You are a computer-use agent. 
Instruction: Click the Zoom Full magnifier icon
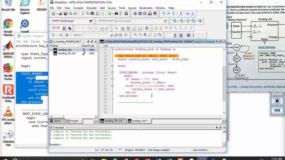[145, 35]
